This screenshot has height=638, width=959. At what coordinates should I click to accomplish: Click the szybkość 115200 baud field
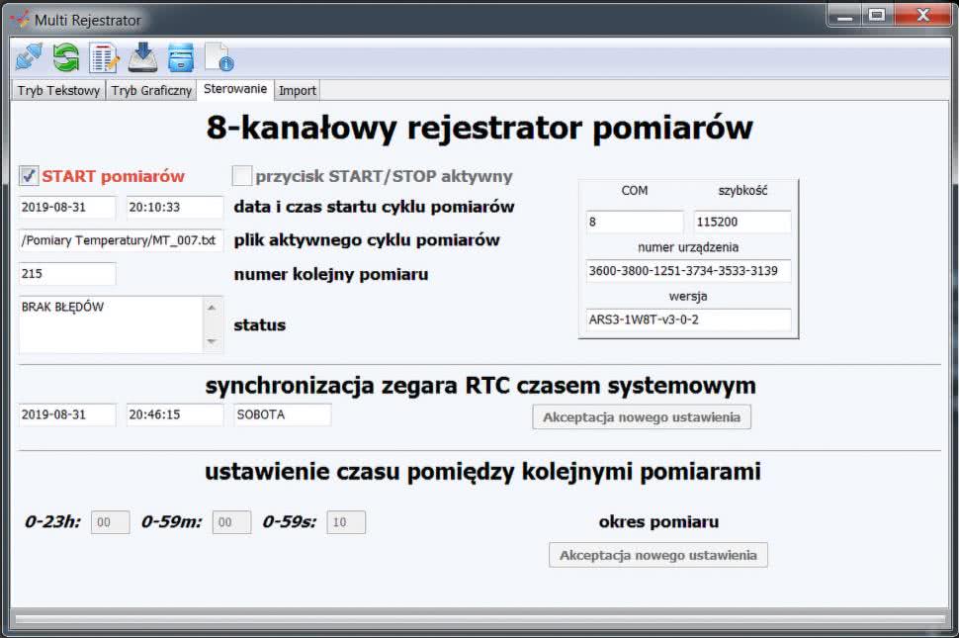741,223
